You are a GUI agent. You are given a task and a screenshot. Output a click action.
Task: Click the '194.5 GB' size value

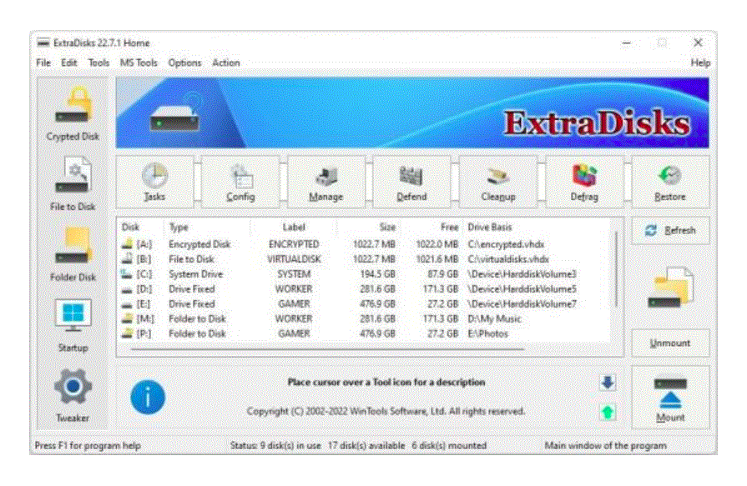pyautogui.click(x=378, y=274)
